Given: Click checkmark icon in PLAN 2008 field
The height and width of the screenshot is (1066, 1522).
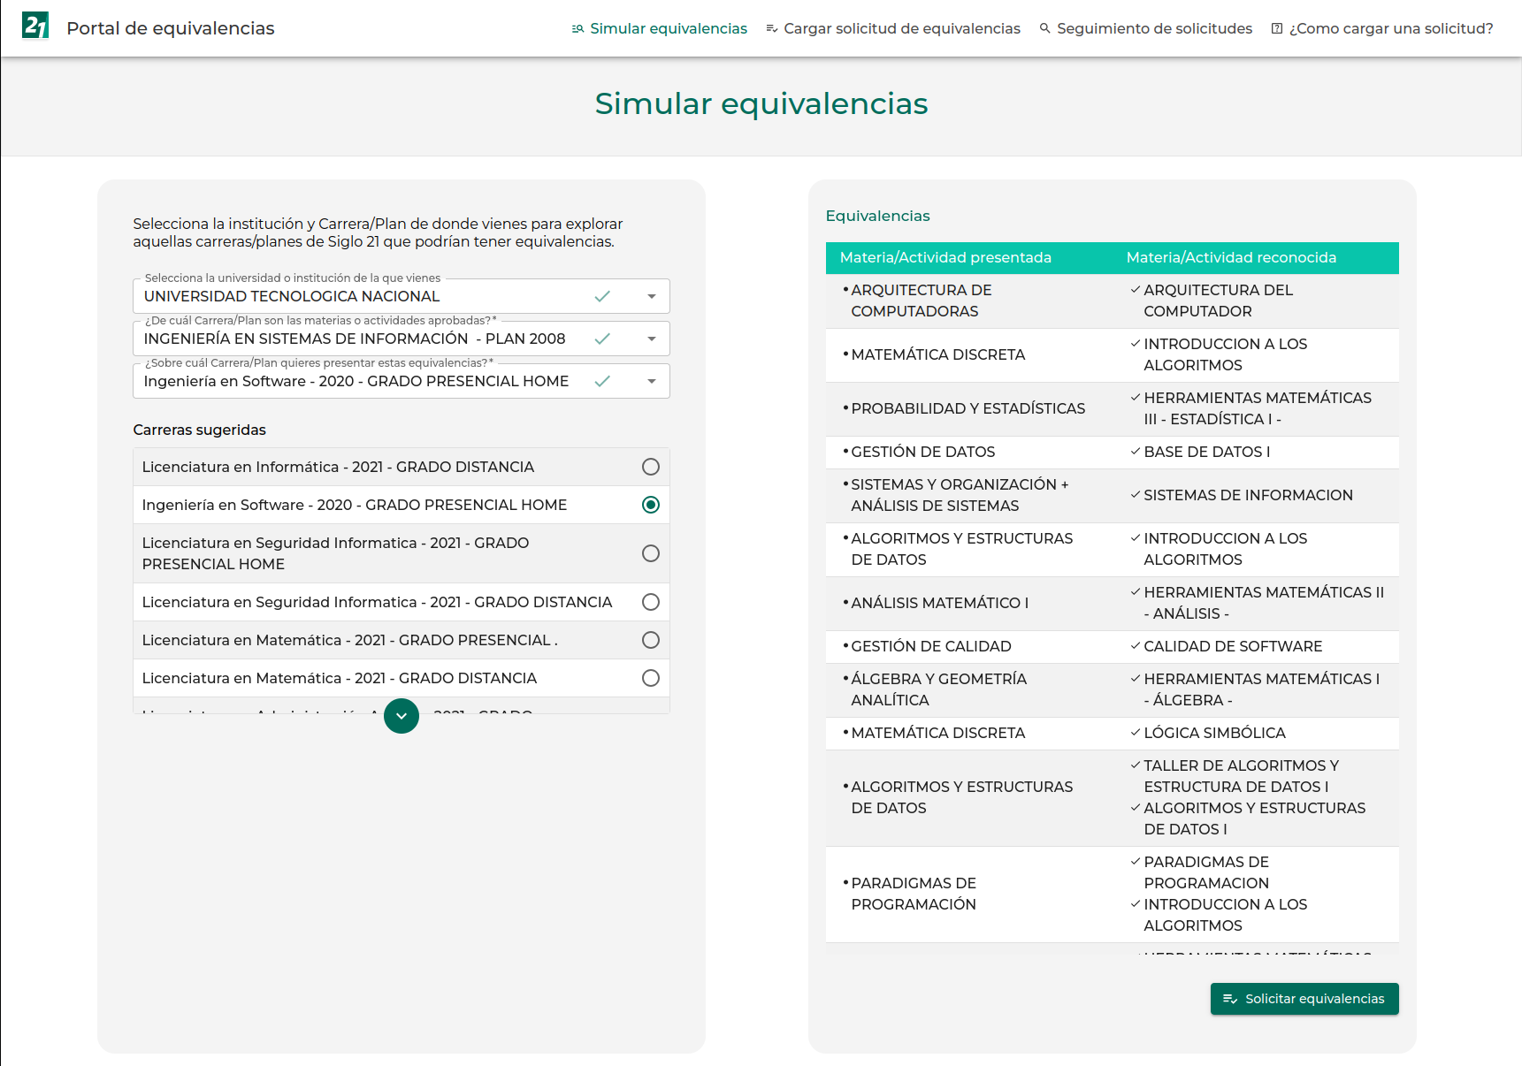Looking at the screenshot, I should (602, 339).
